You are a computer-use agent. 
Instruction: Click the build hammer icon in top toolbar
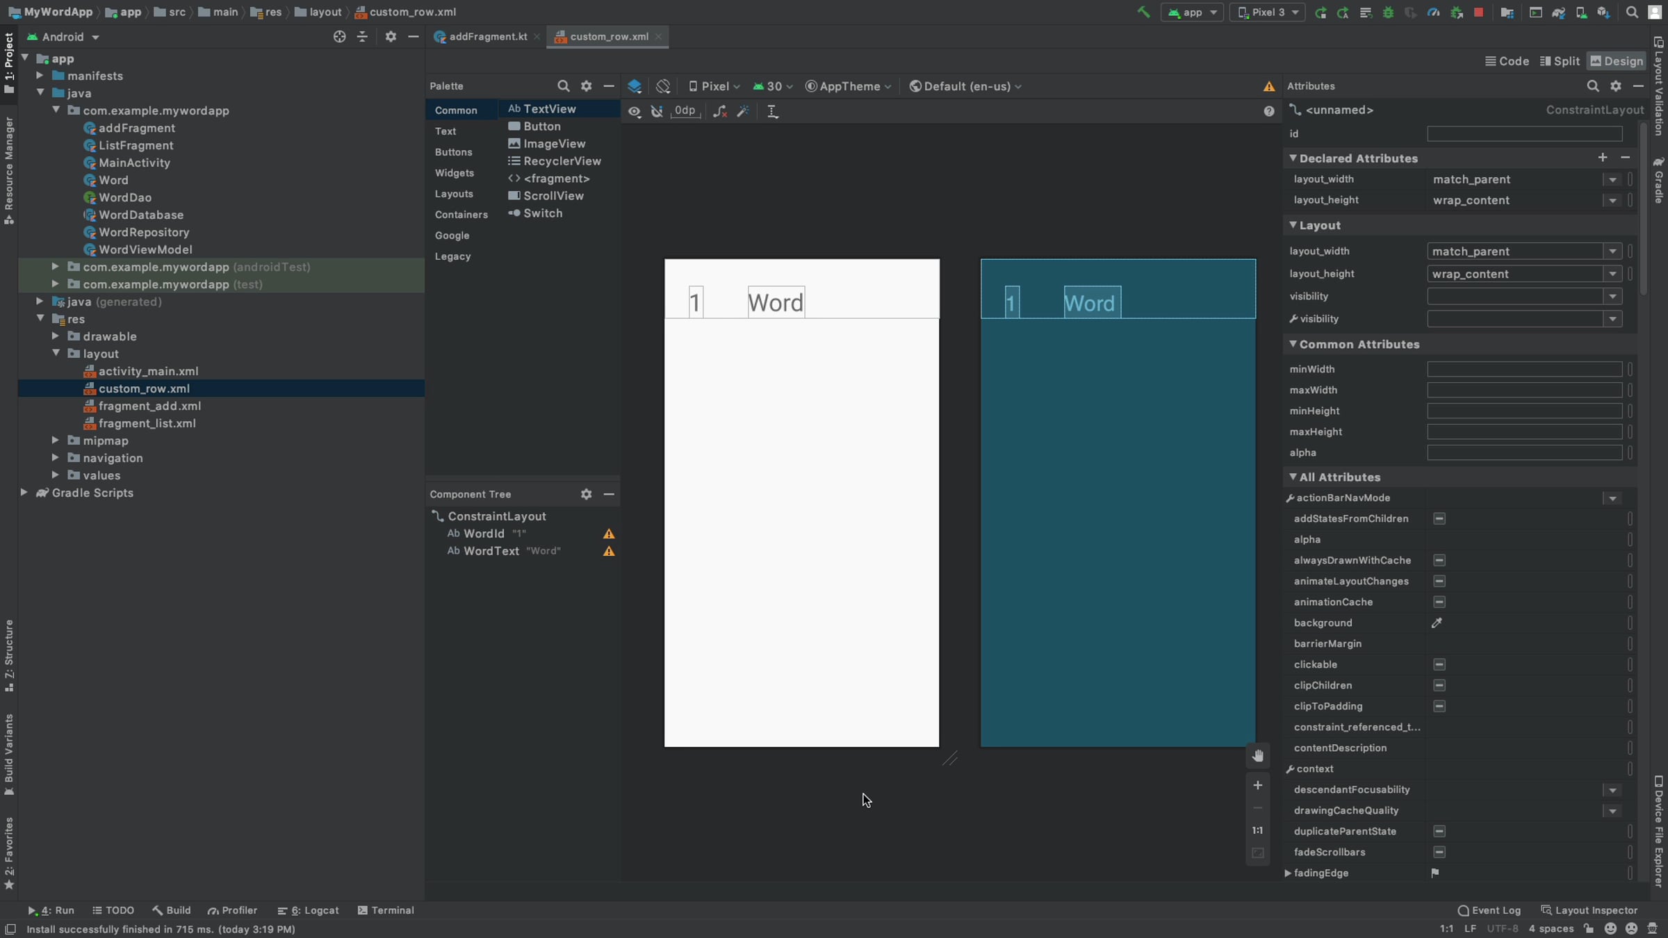click(x=1143, y=12)
